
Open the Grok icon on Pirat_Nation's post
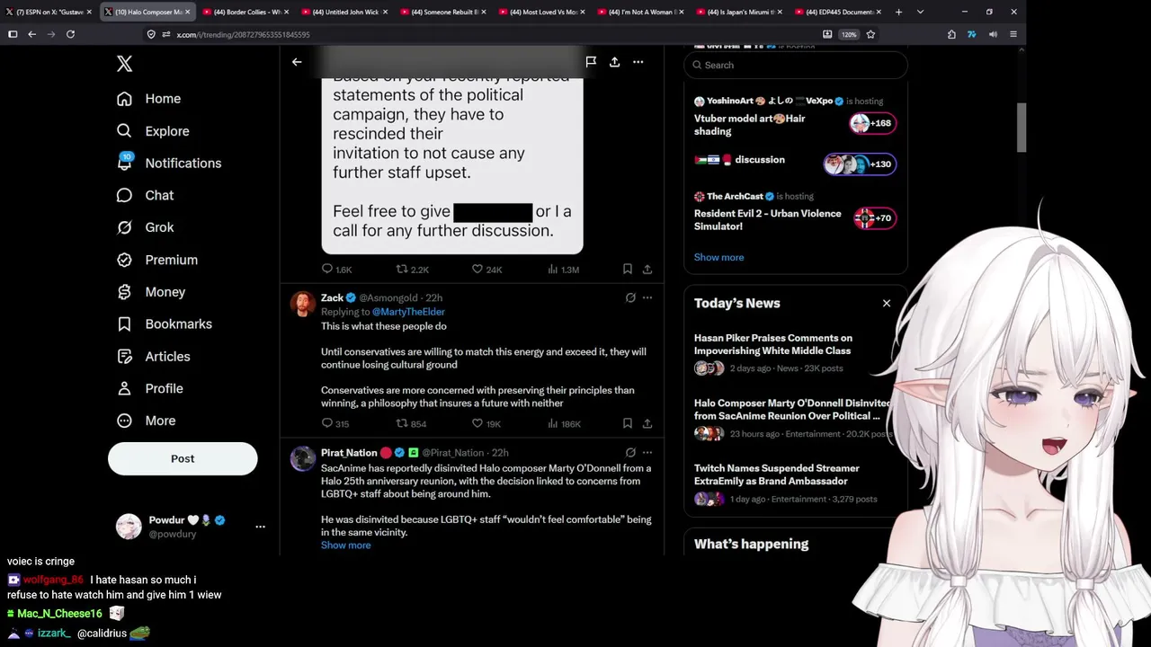click(x=630, y=452)
